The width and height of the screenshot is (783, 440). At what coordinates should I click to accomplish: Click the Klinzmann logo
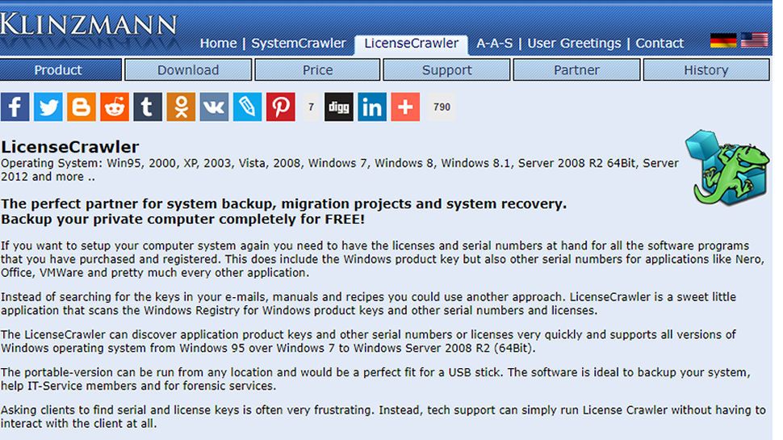click(x=89, y=25)
